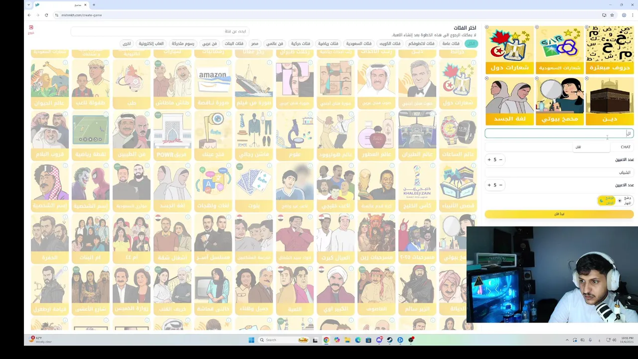Click the browser address bar URL
Screen dimensions: 638x359
[82, 15]
